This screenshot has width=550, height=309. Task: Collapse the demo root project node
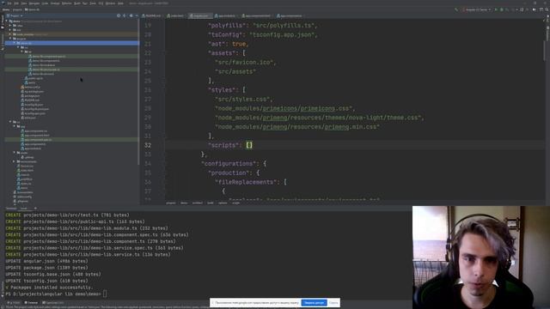tap(6, 21)
